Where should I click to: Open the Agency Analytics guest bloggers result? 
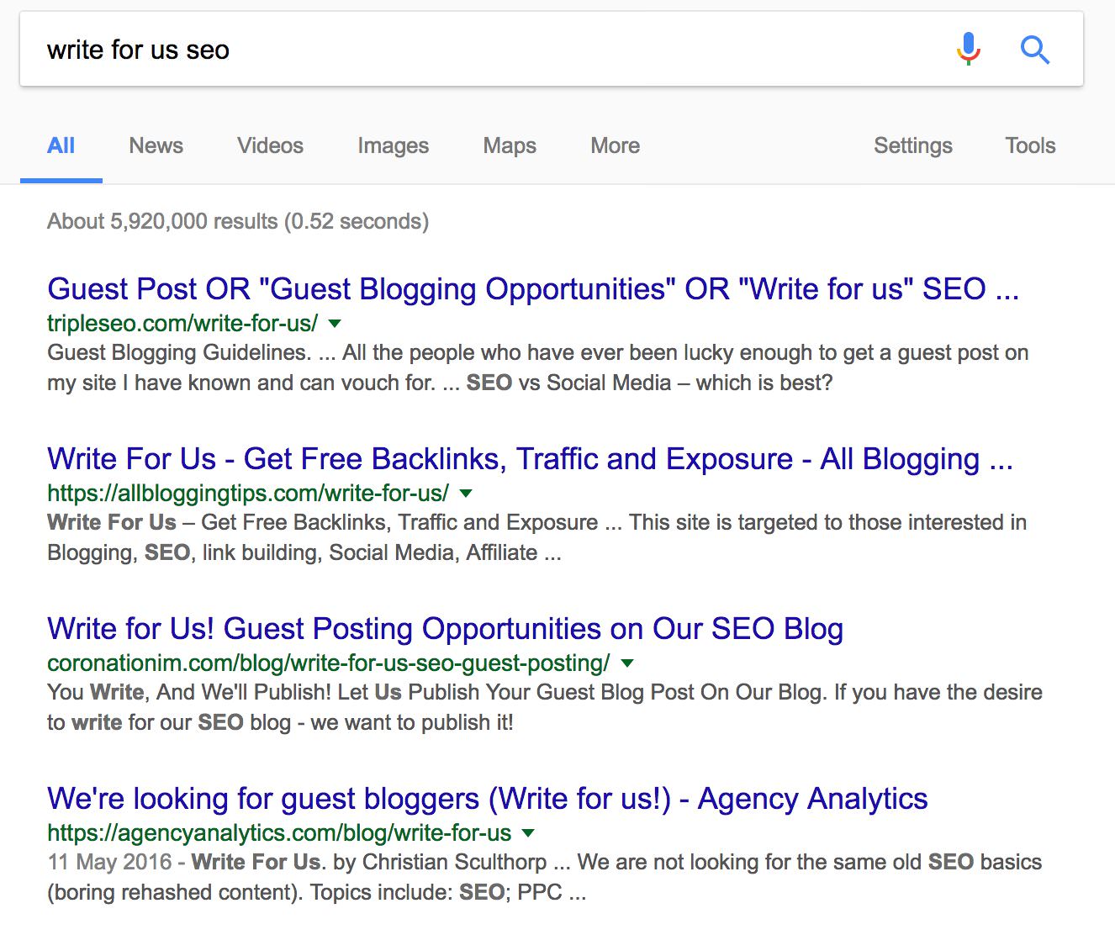click(x=487, y=799)
